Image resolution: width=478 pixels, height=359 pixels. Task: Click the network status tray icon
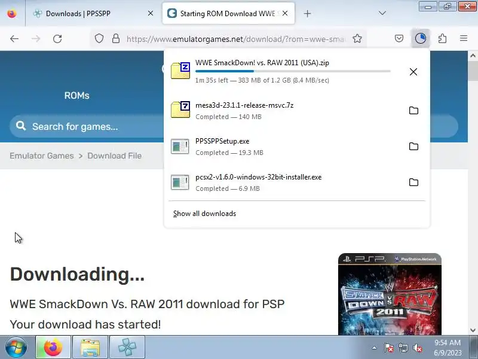pos(403,348)
